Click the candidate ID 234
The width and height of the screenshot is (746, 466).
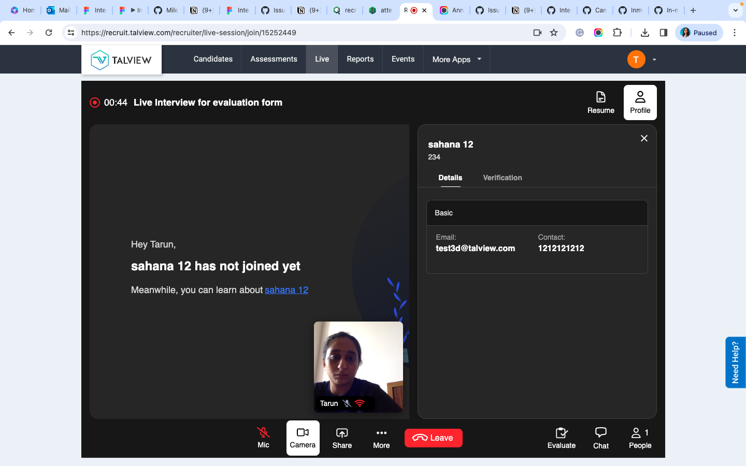(434, 157)
